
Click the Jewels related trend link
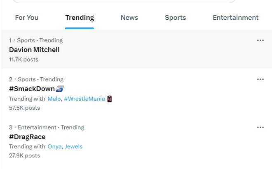[x=73, y=146]
